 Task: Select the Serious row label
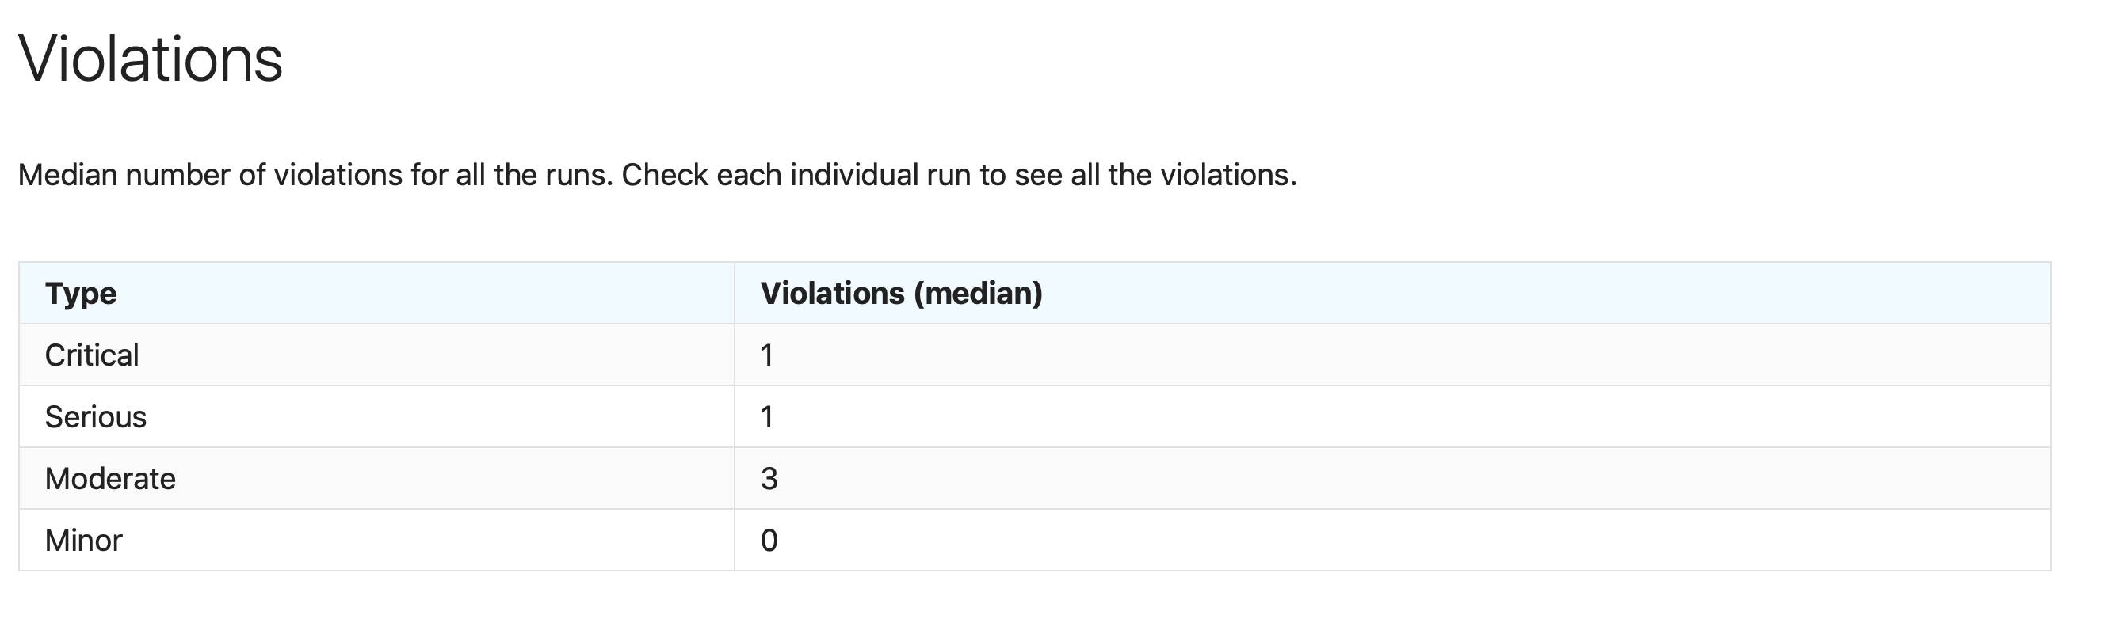pos(95,417)
